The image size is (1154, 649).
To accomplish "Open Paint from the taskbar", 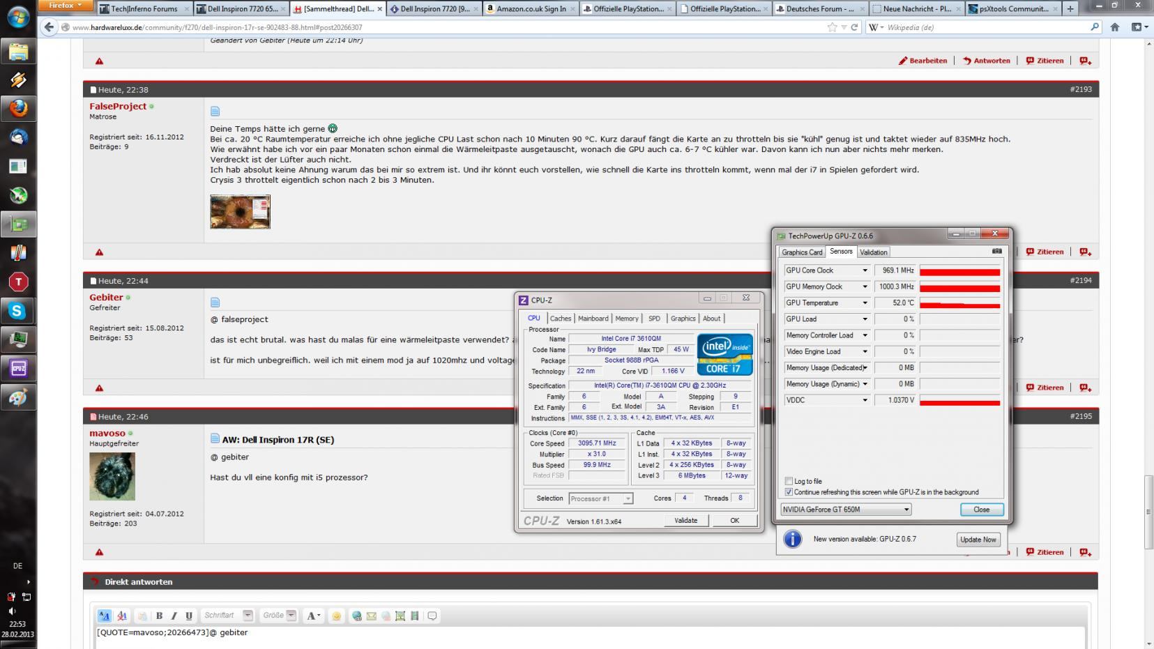I will (18, 397).
